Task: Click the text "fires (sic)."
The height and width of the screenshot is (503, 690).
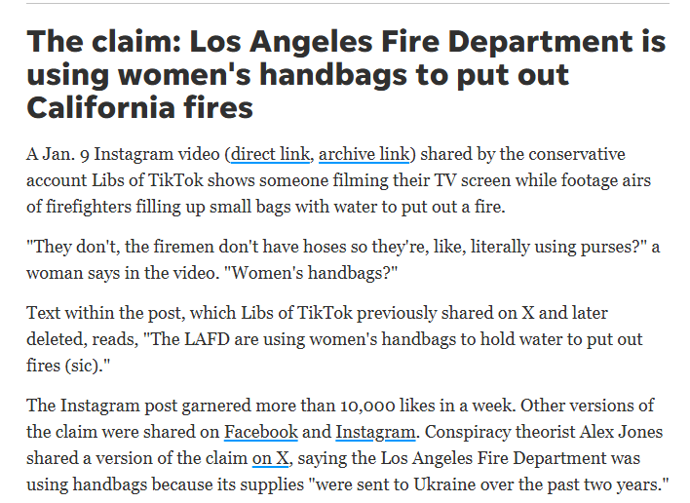Action: pos(68,366)
